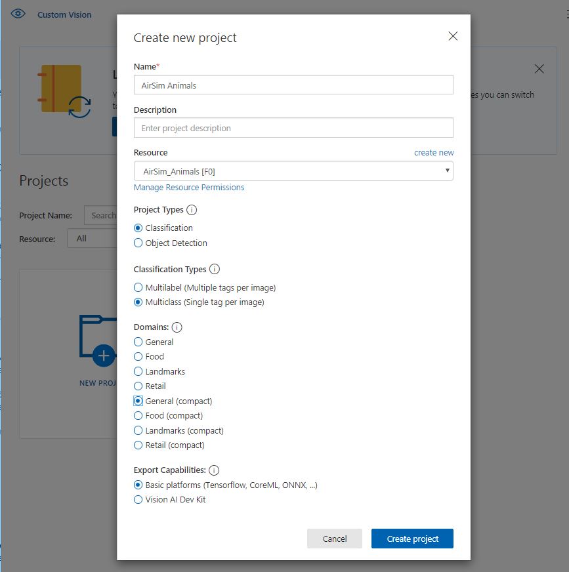Click the Custom Vision eye logo

point(18,14)
